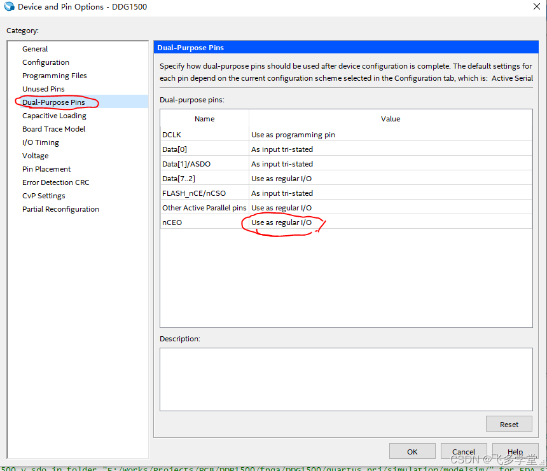Image resolution: width=547 pixels, height=471 pixels.
Task: Open the Error Detection CRC settings
Action: 57,182
